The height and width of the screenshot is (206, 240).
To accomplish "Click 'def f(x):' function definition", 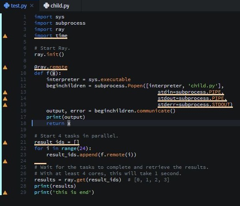I will point(48,73).
